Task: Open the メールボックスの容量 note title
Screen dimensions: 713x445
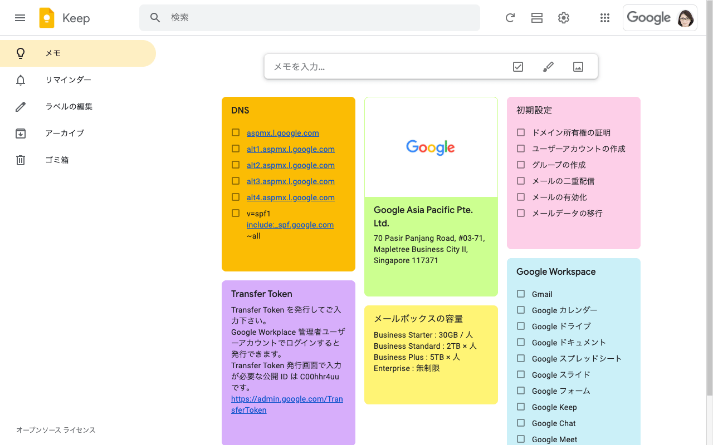Action: tap(418, 319)
